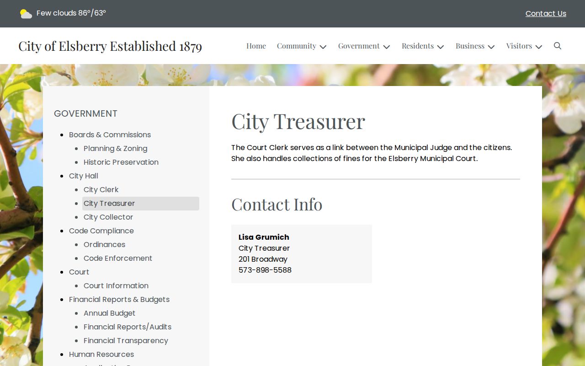Expand the Community dropdown menu
Image resolution: width=585 pixels, height=366 pixels.
coord(302,46)
